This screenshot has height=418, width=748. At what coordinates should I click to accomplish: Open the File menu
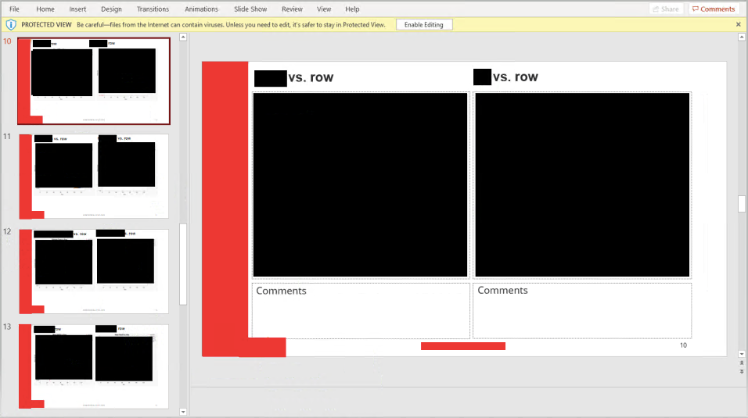pos(14,9)
